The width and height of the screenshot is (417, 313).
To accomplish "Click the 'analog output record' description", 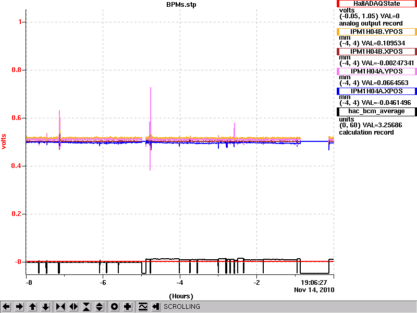I will 371,23.
